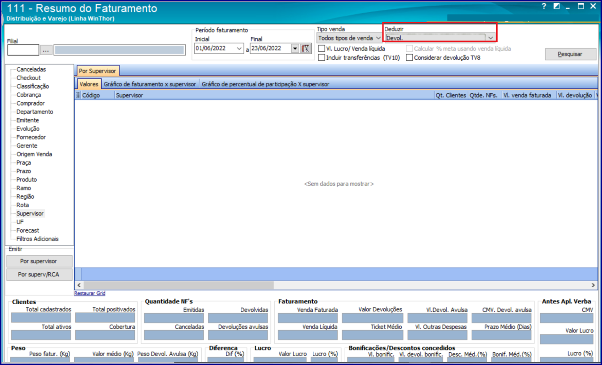Select Fornecedor in the tree
The image size is (602, 365).
tap(31, 137)
